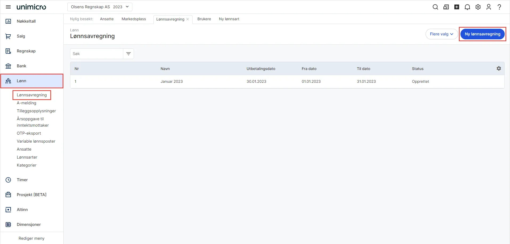Open A-melding in the Lønn submenu

(x=26, y=103)
